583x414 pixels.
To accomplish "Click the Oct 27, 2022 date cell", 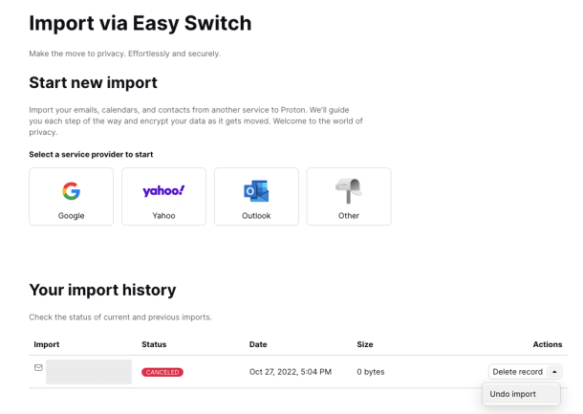I will (x=291, y=372).
